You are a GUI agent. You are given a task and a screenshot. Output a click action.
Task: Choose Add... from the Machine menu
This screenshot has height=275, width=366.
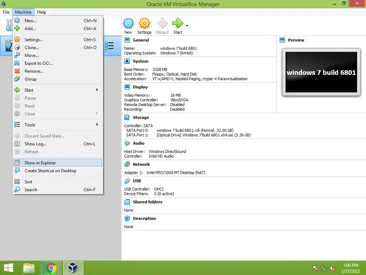pos(58,29)
